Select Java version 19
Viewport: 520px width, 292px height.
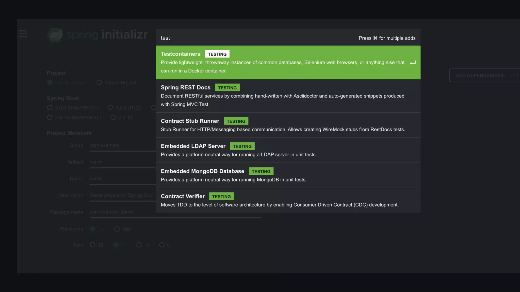(93, 245)
